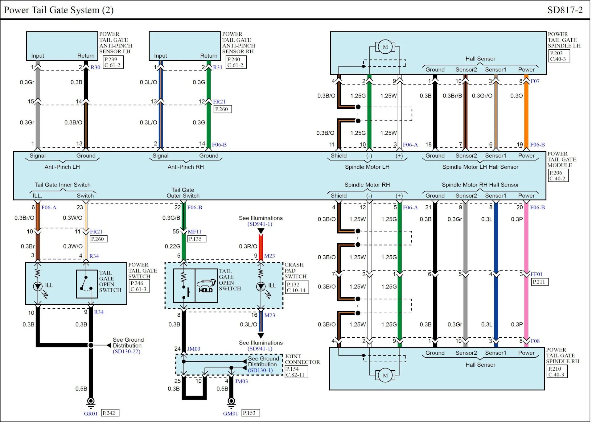Open the P.135 reference box
592x424 pixels.
pos(197,239)
